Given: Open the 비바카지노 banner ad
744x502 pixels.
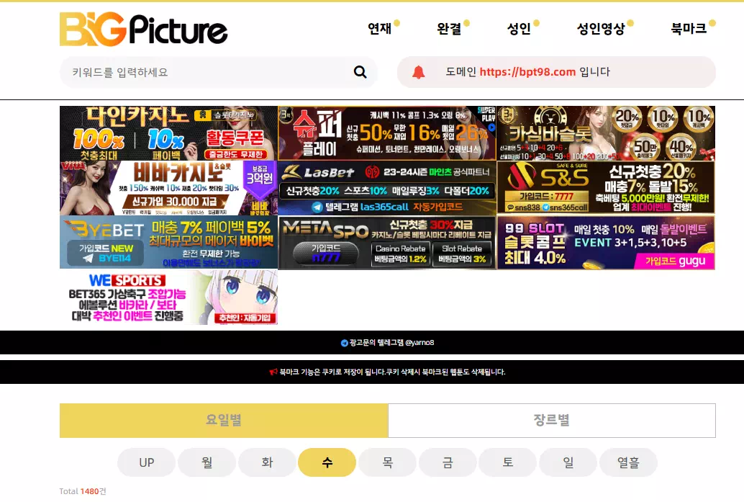Looking at the screenshot, I should point(168,188).
